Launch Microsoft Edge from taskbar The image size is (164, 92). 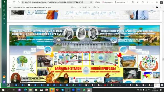coord(25,90)
